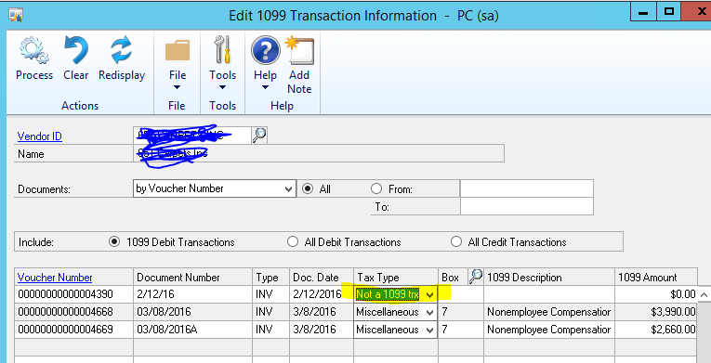Click the Doc. Date column header
The height and width of the screenshot is (363, 711).
[x=322, y=277]
